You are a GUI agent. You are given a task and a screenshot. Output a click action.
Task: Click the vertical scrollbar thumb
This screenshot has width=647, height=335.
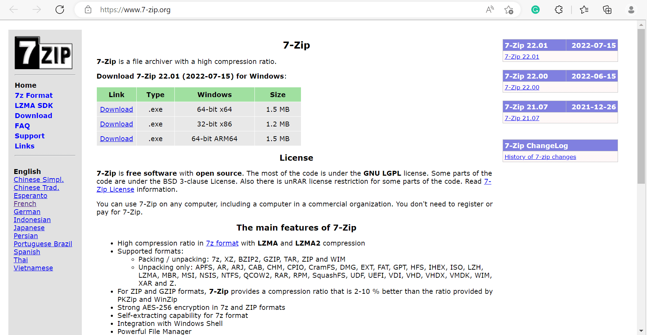click(641, 106)
